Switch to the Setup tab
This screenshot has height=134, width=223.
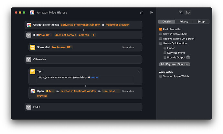point(201,22)
